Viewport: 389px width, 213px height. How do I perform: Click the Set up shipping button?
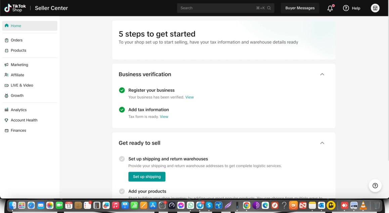pos(147,177)
